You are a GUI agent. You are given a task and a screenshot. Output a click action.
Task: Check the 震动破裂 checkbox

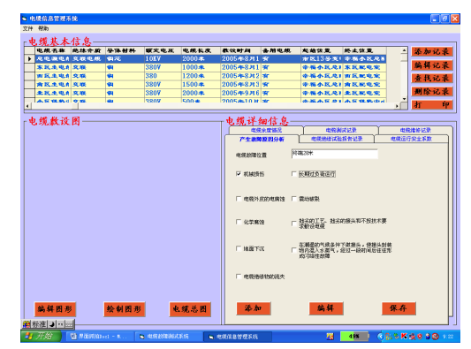[x=294, y=199]
